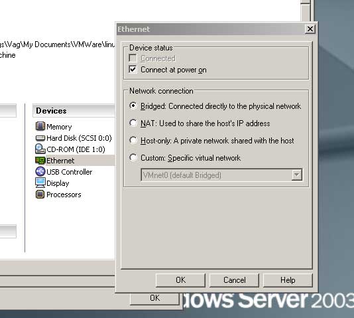
Task: Toggle the disabled Connected checkbox
Action: tap(133, 58)
